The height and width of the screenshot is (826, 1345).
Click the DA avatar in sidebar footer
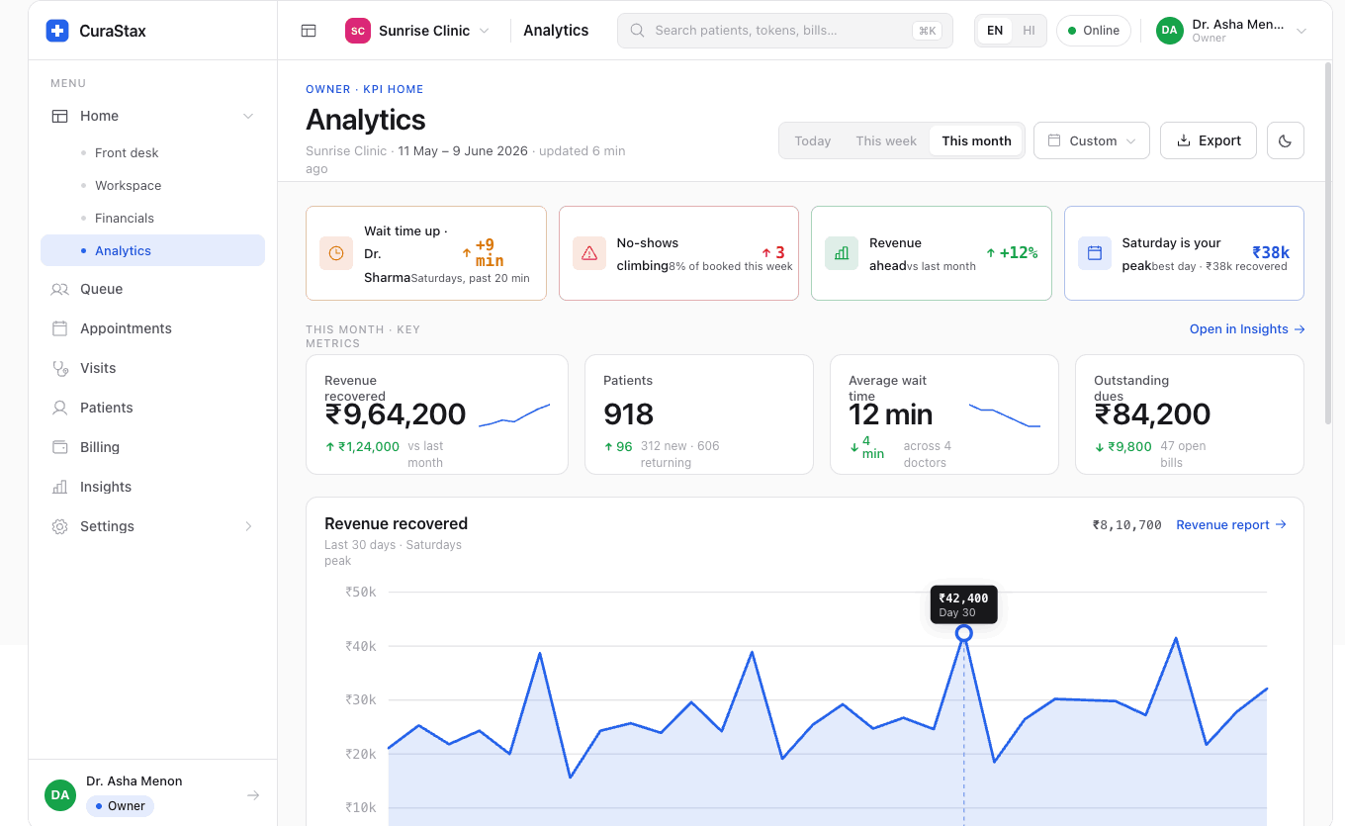pos(60,794)
